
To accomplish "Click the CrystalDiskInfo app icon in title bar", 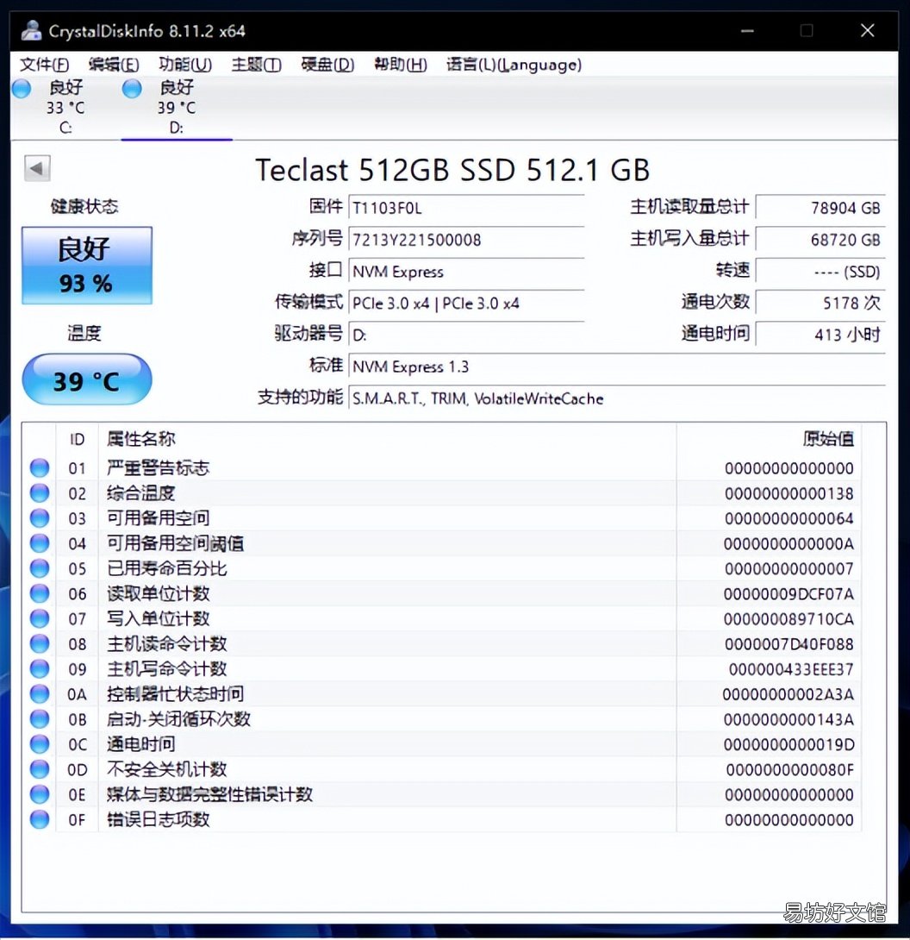I will 31,30.
